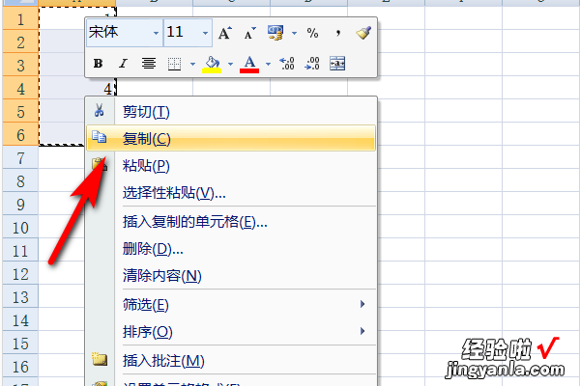Apply red font color
Viewport: 580px width, 386px height.
click(x=249, y=65)
